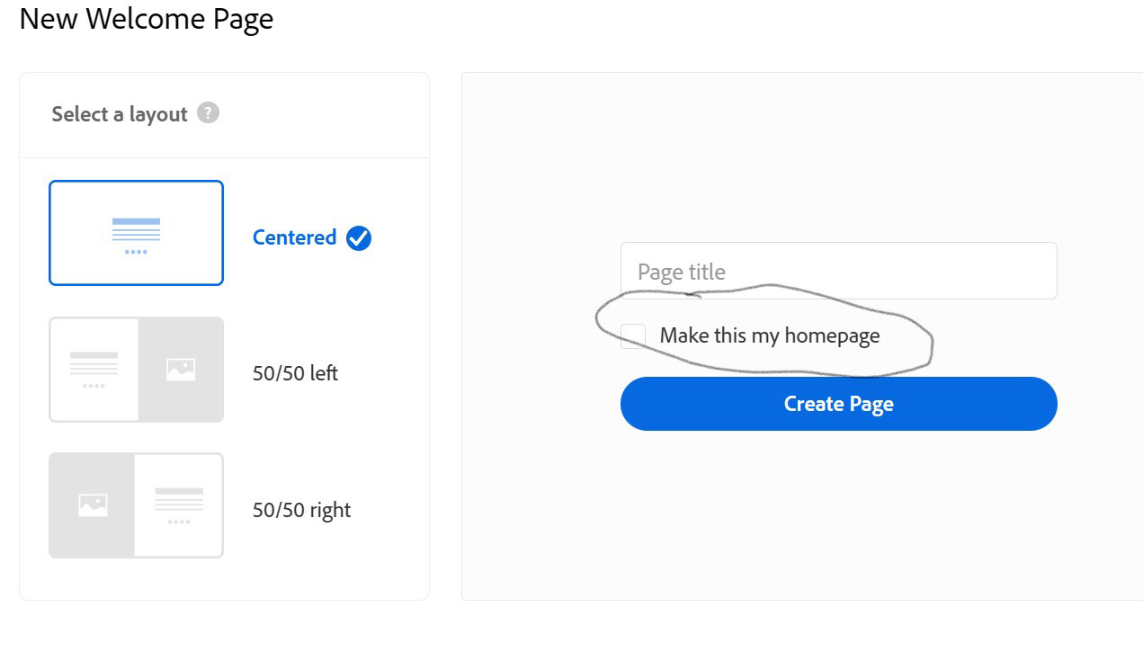Click the blue checkmark next to Centered

coord(359,238)
